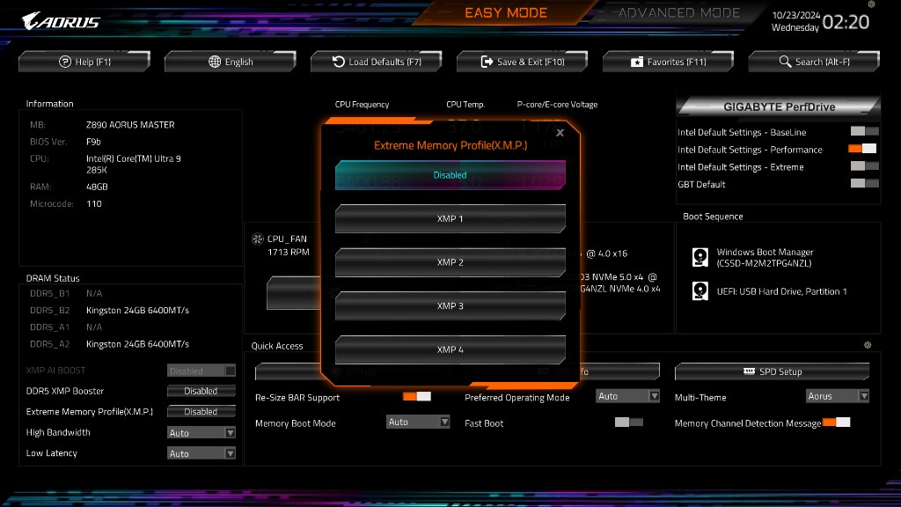
Task: Select Disabled in X.M.P. popup
Action: 450,175
